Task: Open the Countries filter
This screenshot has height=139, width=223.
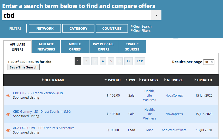Action: 112,28
